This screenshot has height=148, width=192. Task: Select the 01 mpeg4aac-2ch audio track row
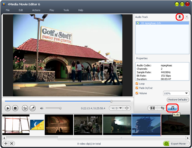[x=162, y=23]
